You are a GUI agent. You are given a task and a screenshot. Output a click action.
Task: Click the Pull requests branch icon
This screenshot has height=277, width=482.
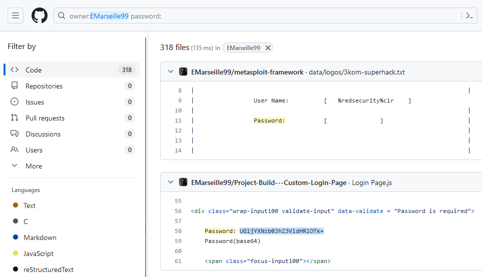(15, 117)
